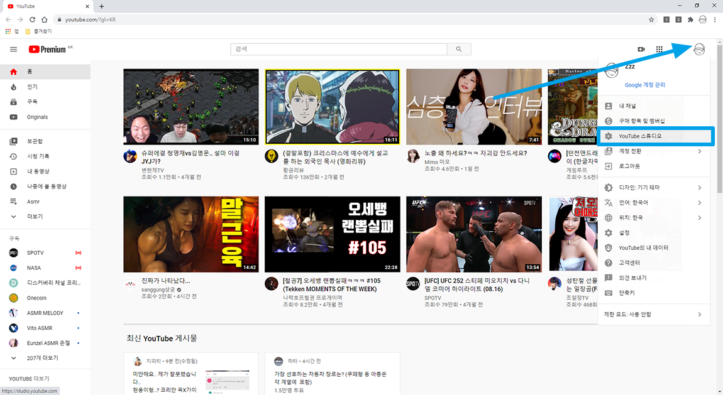
Task: Open Watch later (나중에 볼 동영상)
Action: pos(45,187)
